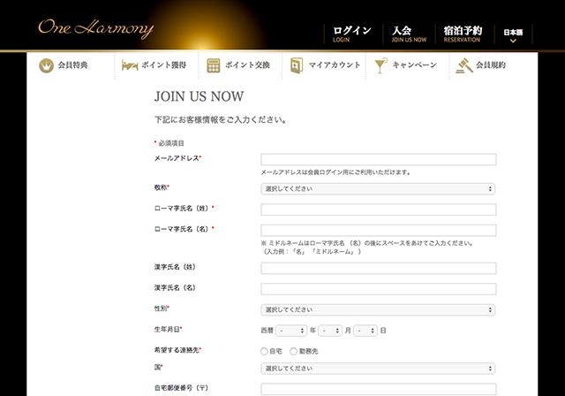
Task: Select the 勤務先 radio button
Action: 294,351
